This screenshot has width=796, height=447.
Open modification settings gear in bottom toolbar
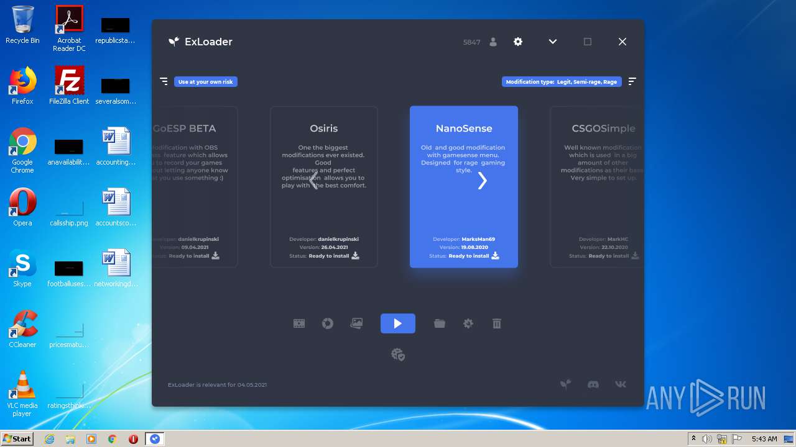pyautogui.click(x=468, y=323)
